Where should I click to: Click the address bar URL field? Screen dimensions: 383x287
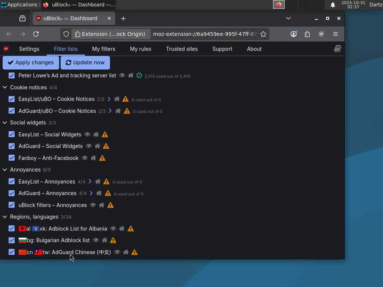click(x=205, y=34)
